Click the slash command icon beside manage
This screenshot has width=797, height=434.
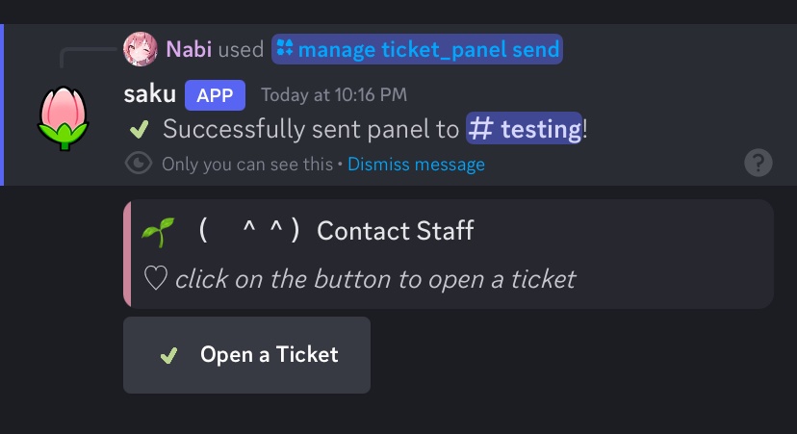tap(285, 49)
